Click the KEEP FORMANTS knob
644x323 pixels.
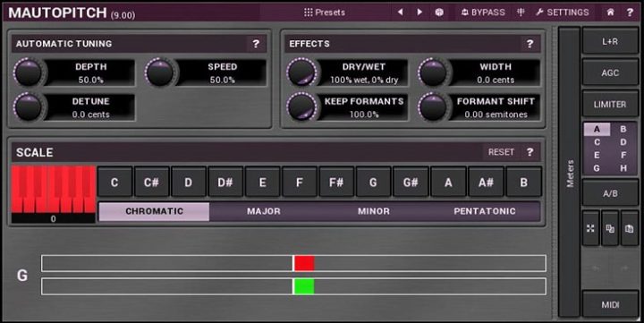pos(301,107)
